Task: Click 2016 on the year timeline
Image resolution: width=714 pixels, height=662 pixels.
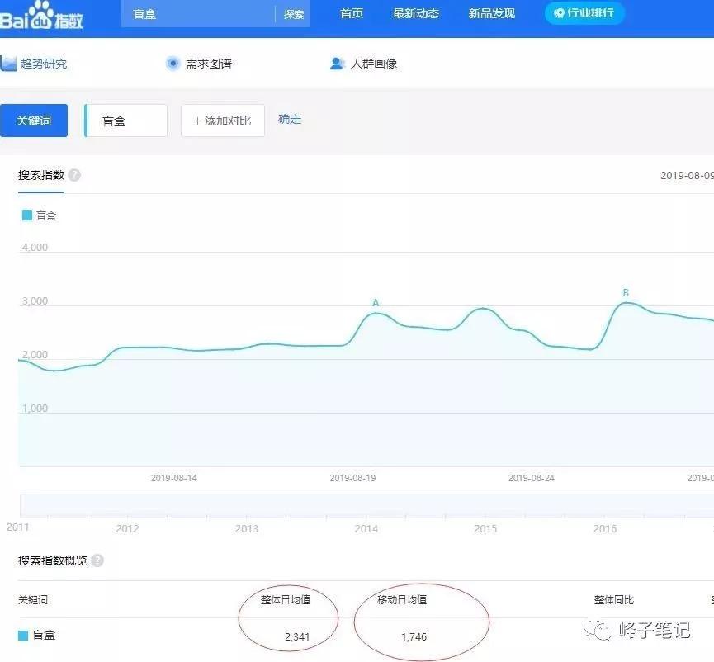Action: [605, 528]
